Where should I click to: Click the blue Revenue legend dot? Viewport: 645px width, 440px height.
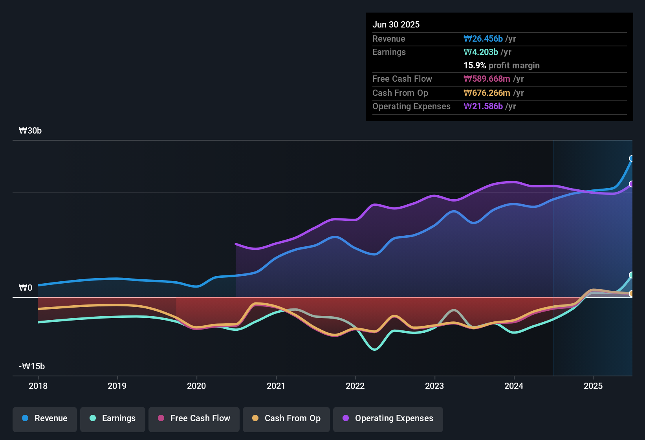[25, 418]
